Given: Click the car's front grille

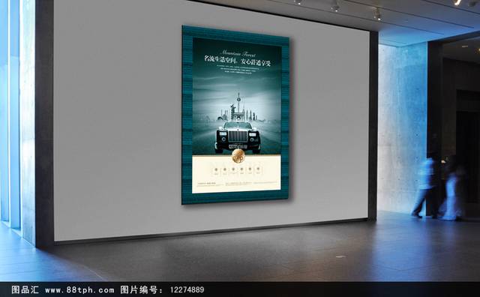Looking at the screenshot, I should pyautogui.click(x=238, y=136).
